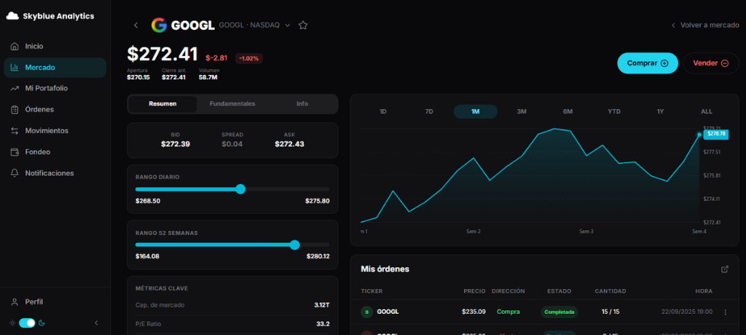Click the ESTADO column header

[x=559, y=291]
